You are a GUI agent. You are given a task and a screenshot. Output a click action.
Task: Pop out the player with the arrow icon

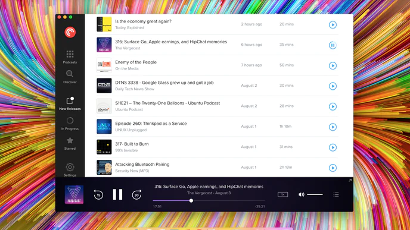(350, 180)
